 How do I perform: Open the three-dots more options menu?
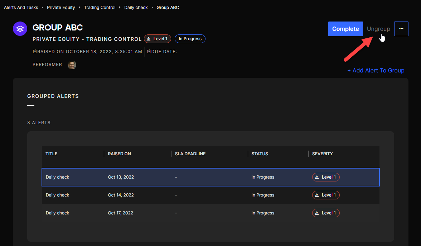click(x=401, y=29)
